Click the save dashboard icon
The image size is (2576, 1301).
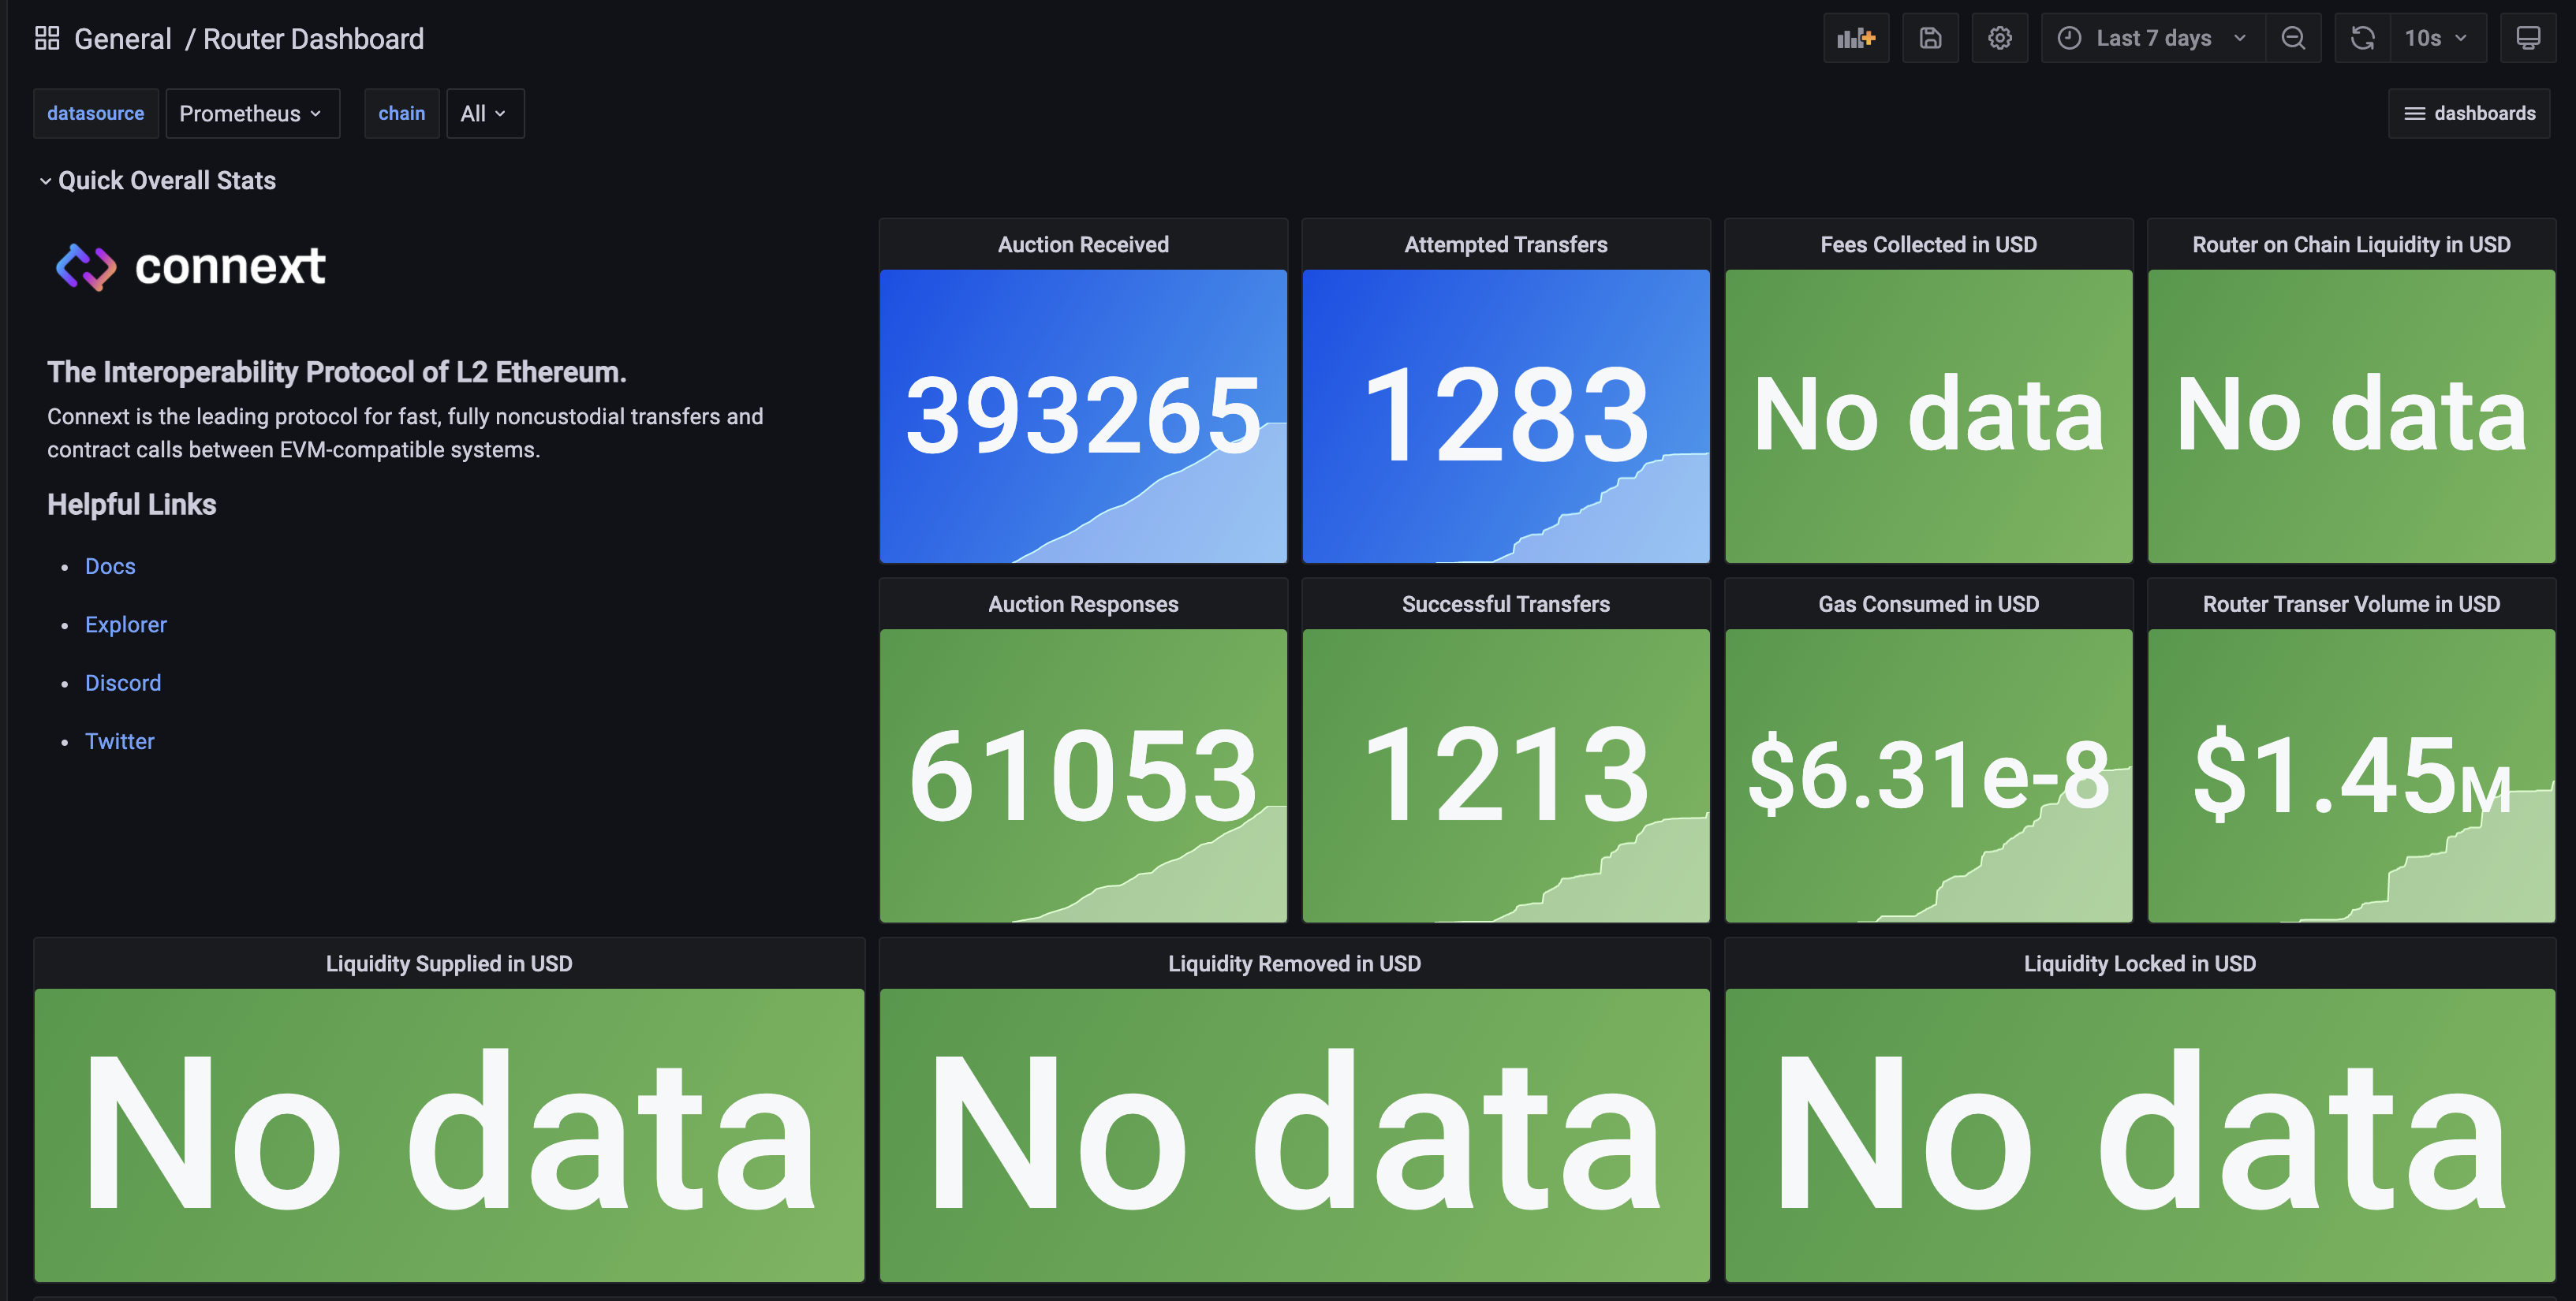tap(1930, 37)
